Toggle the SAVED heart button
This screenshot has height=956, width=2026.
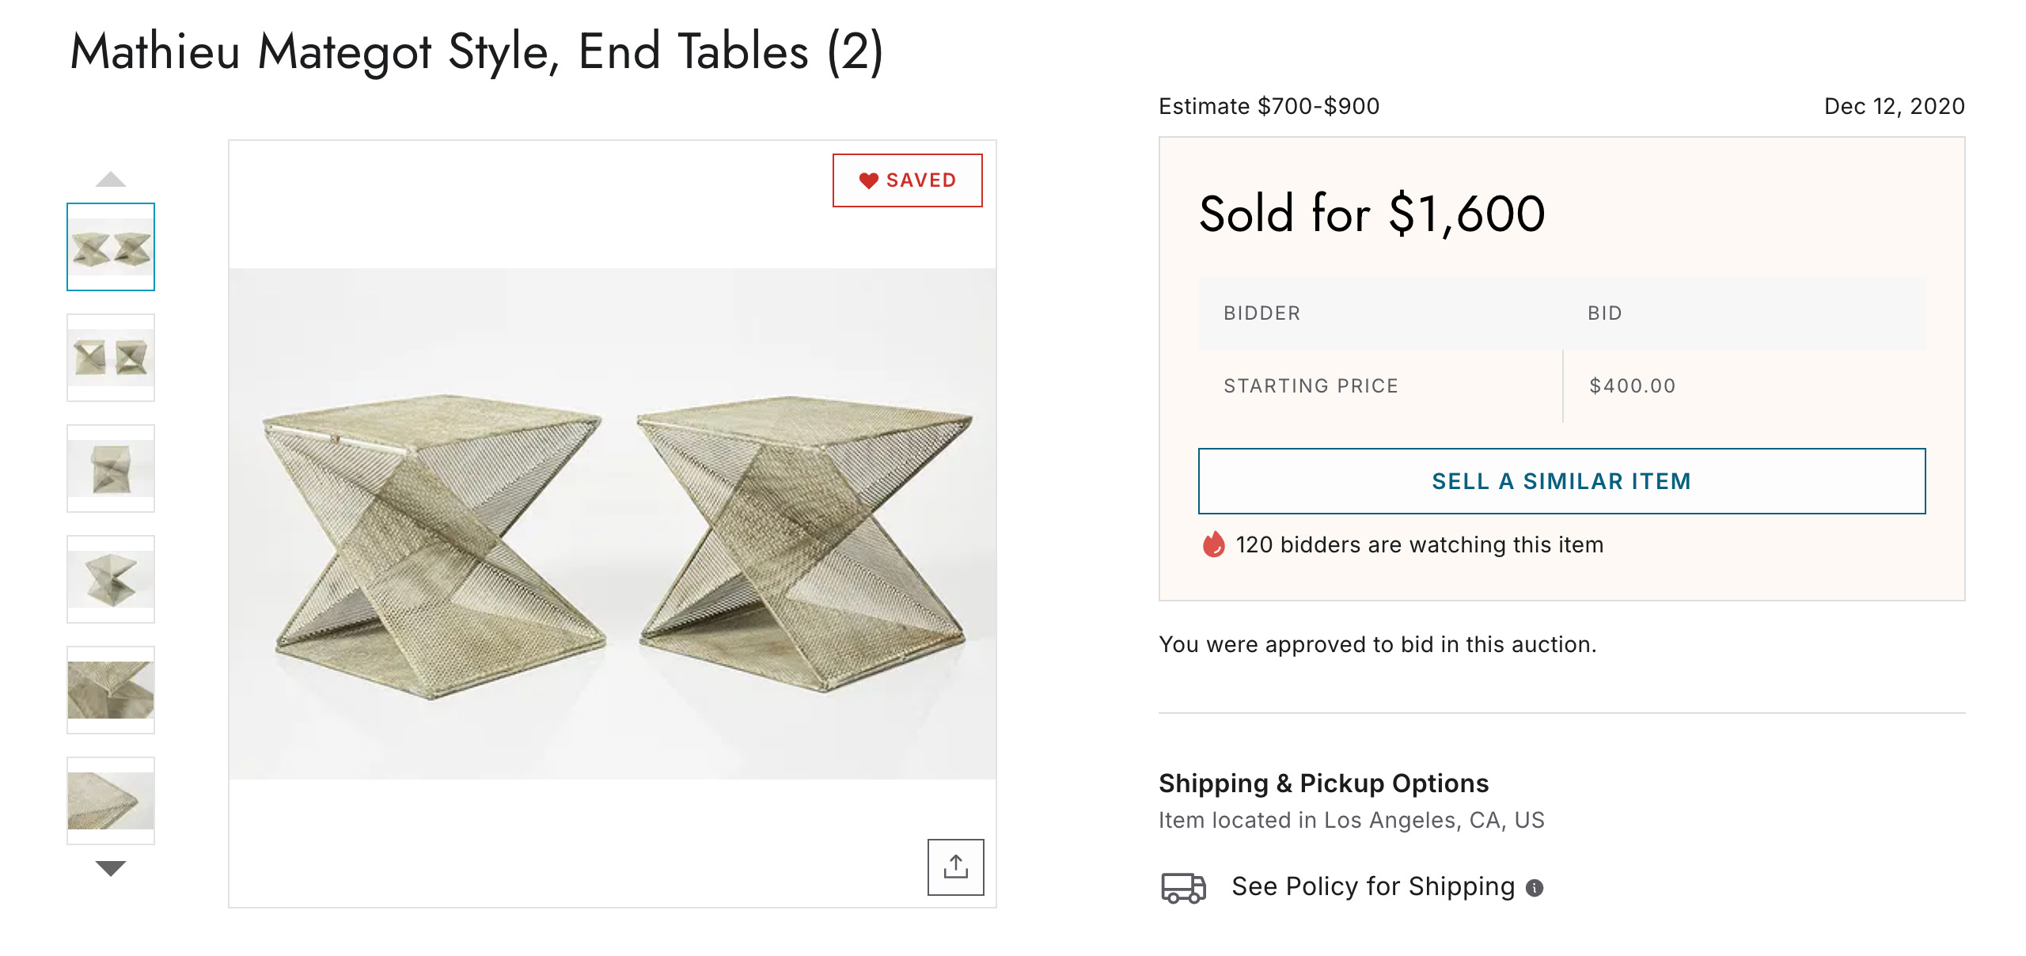[907, 180]
